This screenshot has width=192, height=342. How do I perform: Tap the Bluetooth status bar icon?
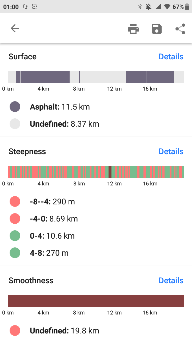pos(140,7)
